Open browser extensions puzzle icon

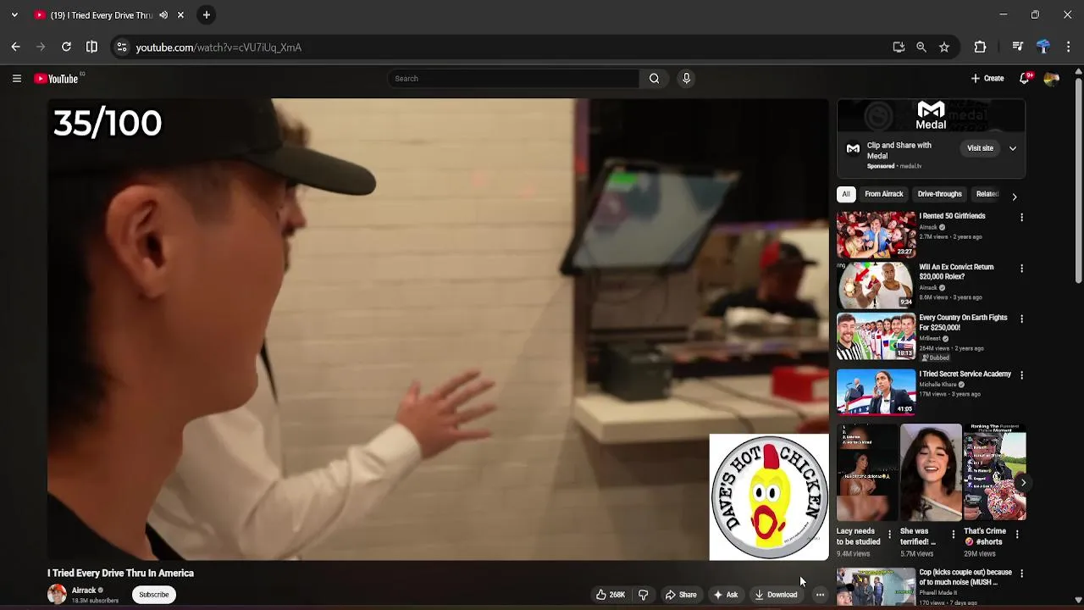(980, 47)
